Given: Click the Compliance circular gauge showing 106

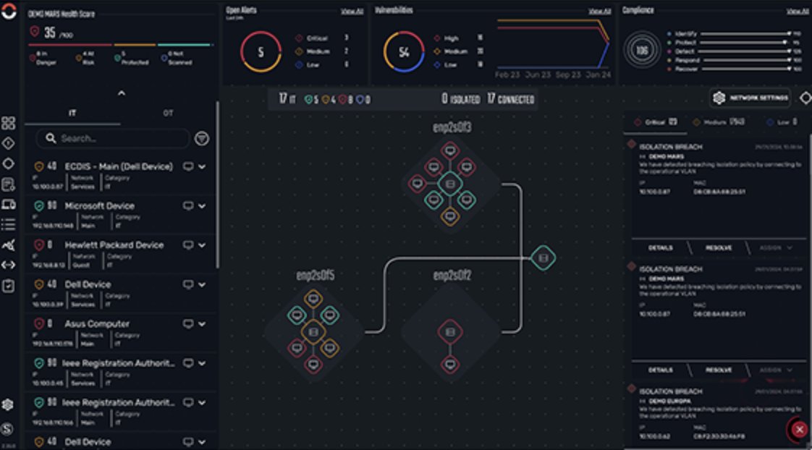Looking at the screenshot, I should click(642, 50).
